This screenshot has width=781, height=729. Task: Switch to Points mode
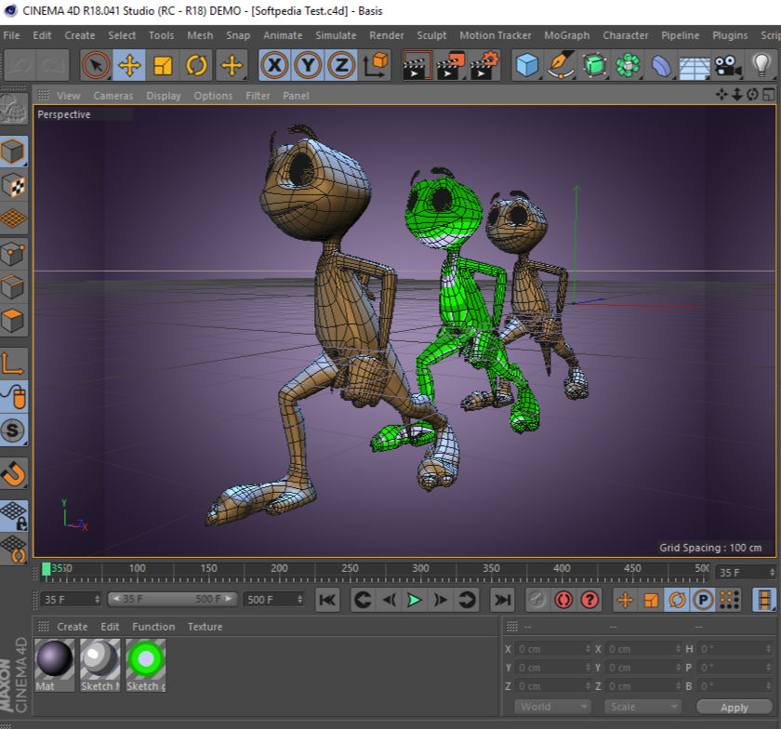[13, 254]
